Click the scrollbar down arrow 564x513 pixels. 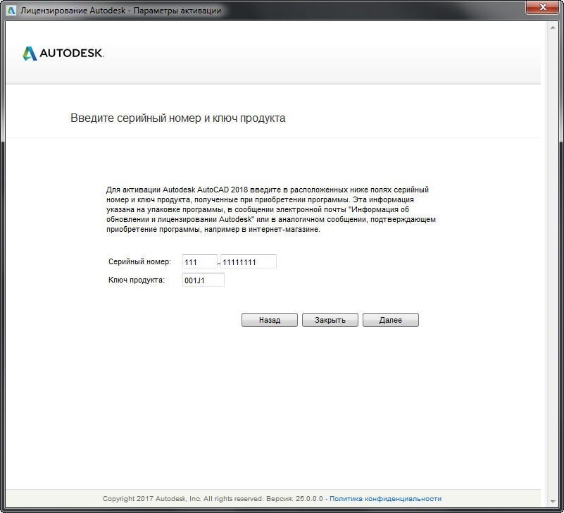(553, 501)
